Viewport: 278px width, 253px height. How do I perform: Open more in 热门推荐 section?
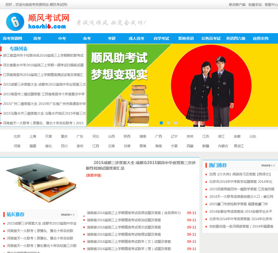point(268,165)
